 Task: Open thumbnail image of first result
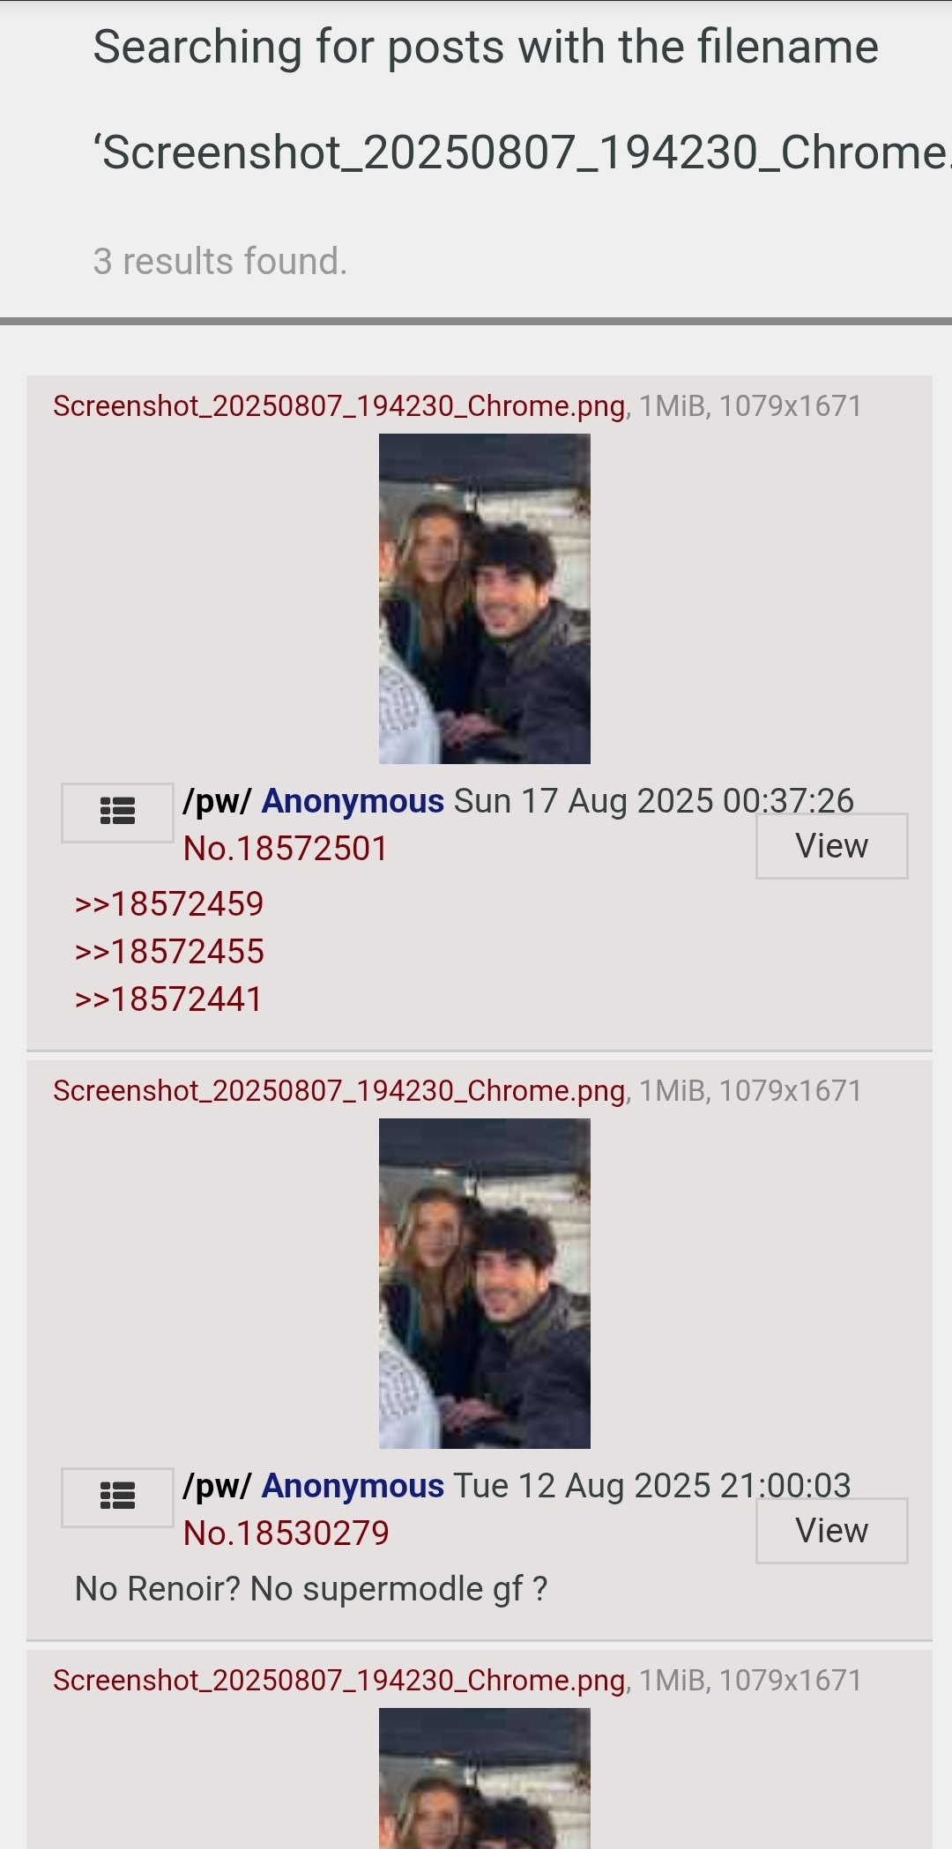click(485, 599)
